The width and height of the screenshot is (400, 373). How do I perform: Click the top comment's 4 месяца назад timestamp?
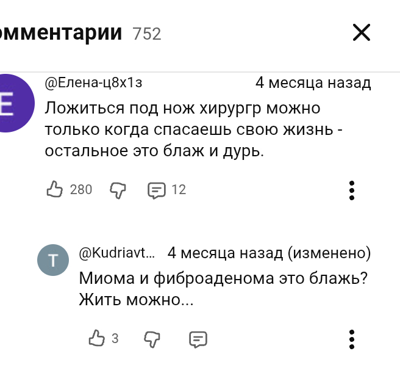(x=313, y=82)
